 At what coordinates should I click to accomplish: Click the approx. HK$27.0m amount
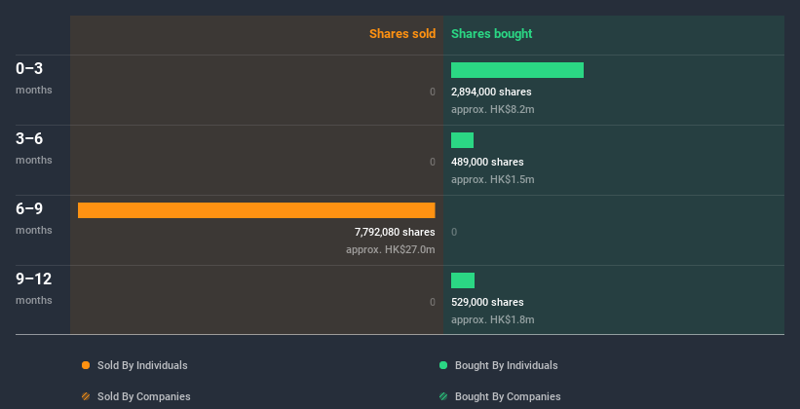pyautogui.click(x=391, y=249)
